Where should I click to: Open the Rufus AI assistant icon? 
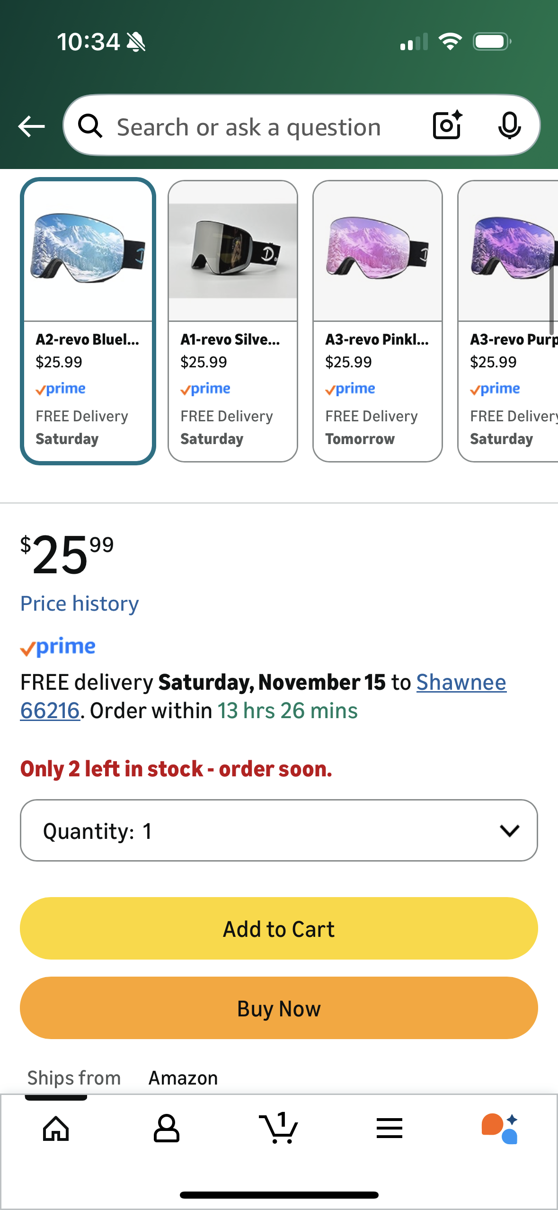[500, 1129]
